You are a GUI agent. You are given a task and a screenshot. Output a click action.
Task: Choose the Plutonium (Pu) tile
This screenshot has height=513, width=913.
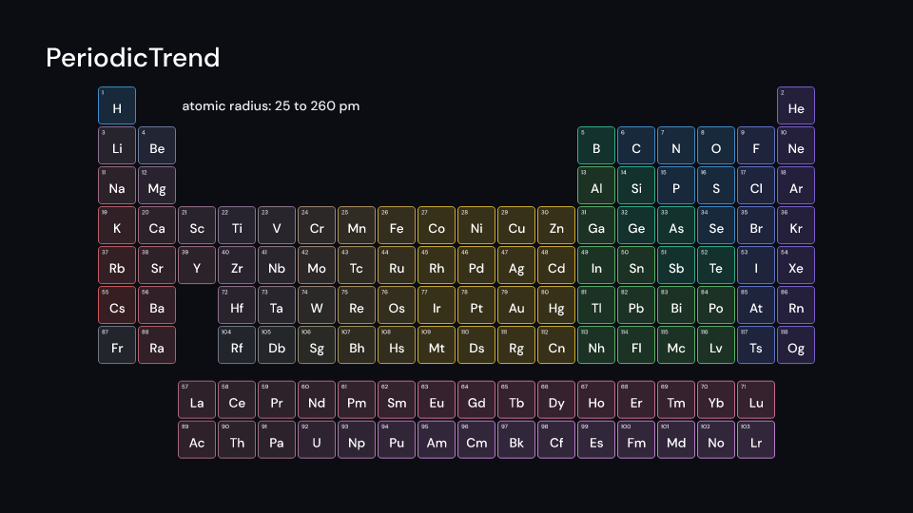[x=397, y=440]
